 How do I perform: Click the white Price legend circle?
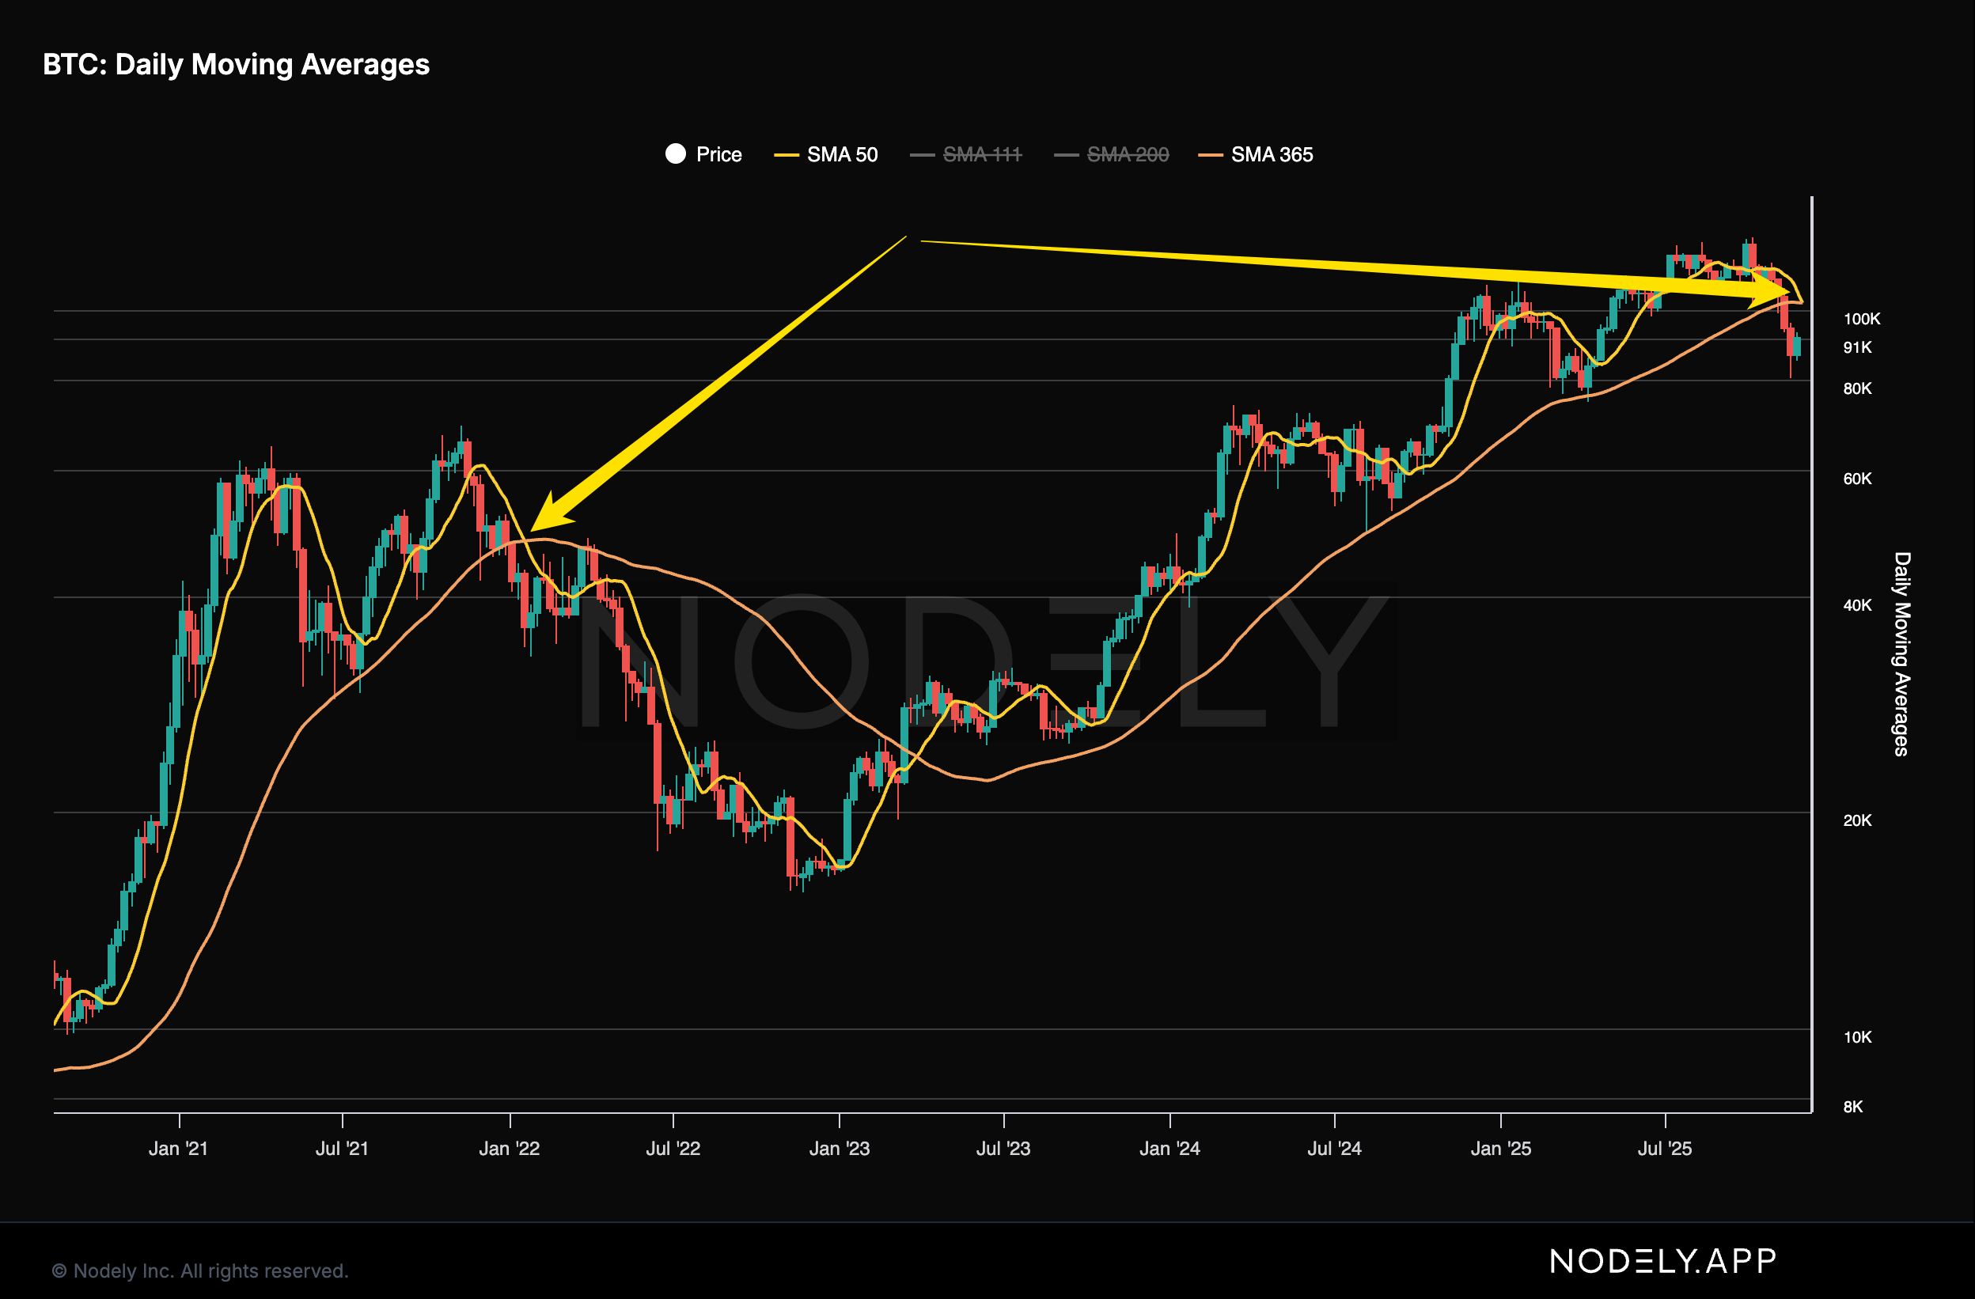(676, 153)
